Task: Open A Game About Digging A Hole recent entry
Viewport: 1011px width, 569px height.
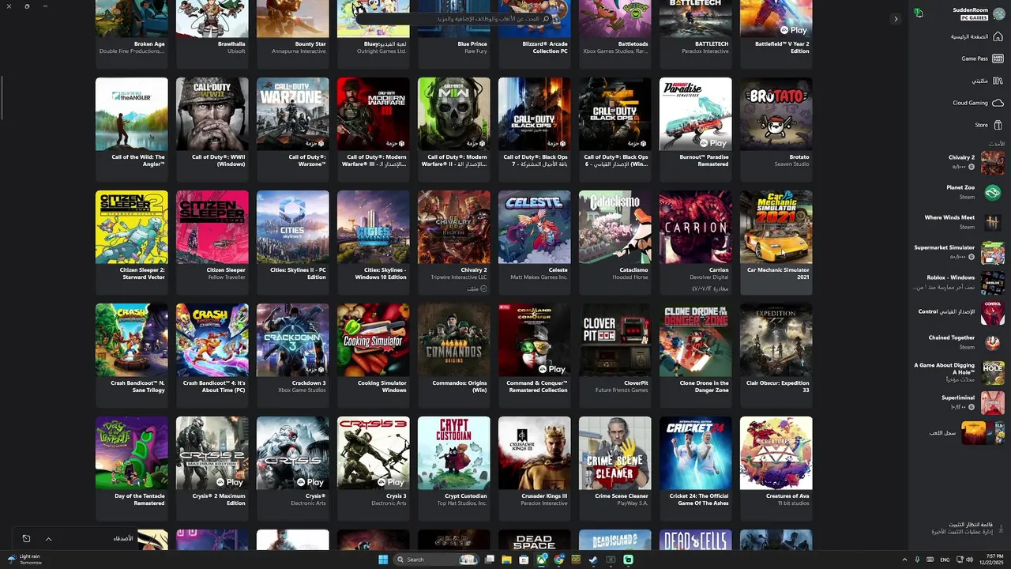Action: point(959,372)
